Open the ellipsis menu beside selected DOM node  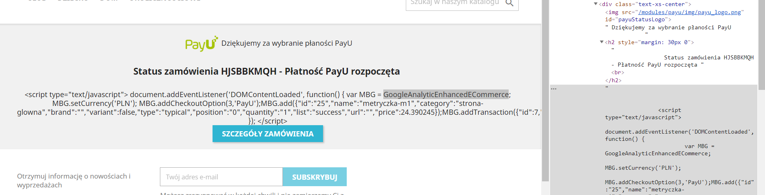(x=554, y=89)
